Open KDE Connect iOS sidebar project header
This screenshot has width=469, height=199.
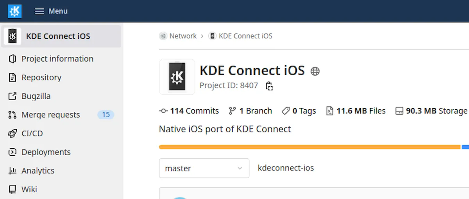tap(61, 36)
